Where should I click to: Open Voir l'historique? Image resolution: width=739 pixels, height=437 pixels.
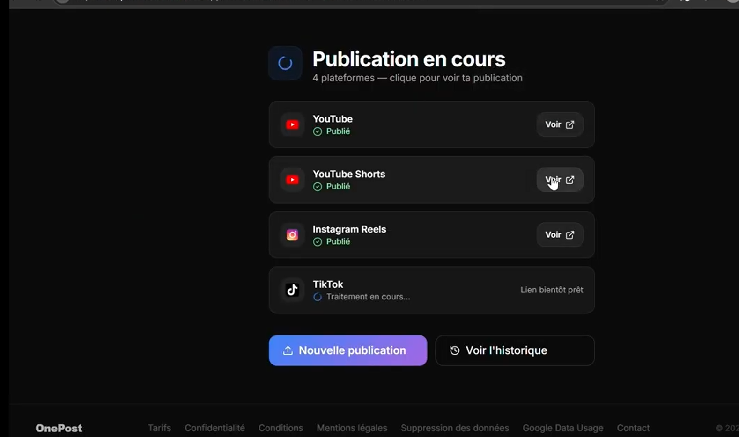[515, 350]
